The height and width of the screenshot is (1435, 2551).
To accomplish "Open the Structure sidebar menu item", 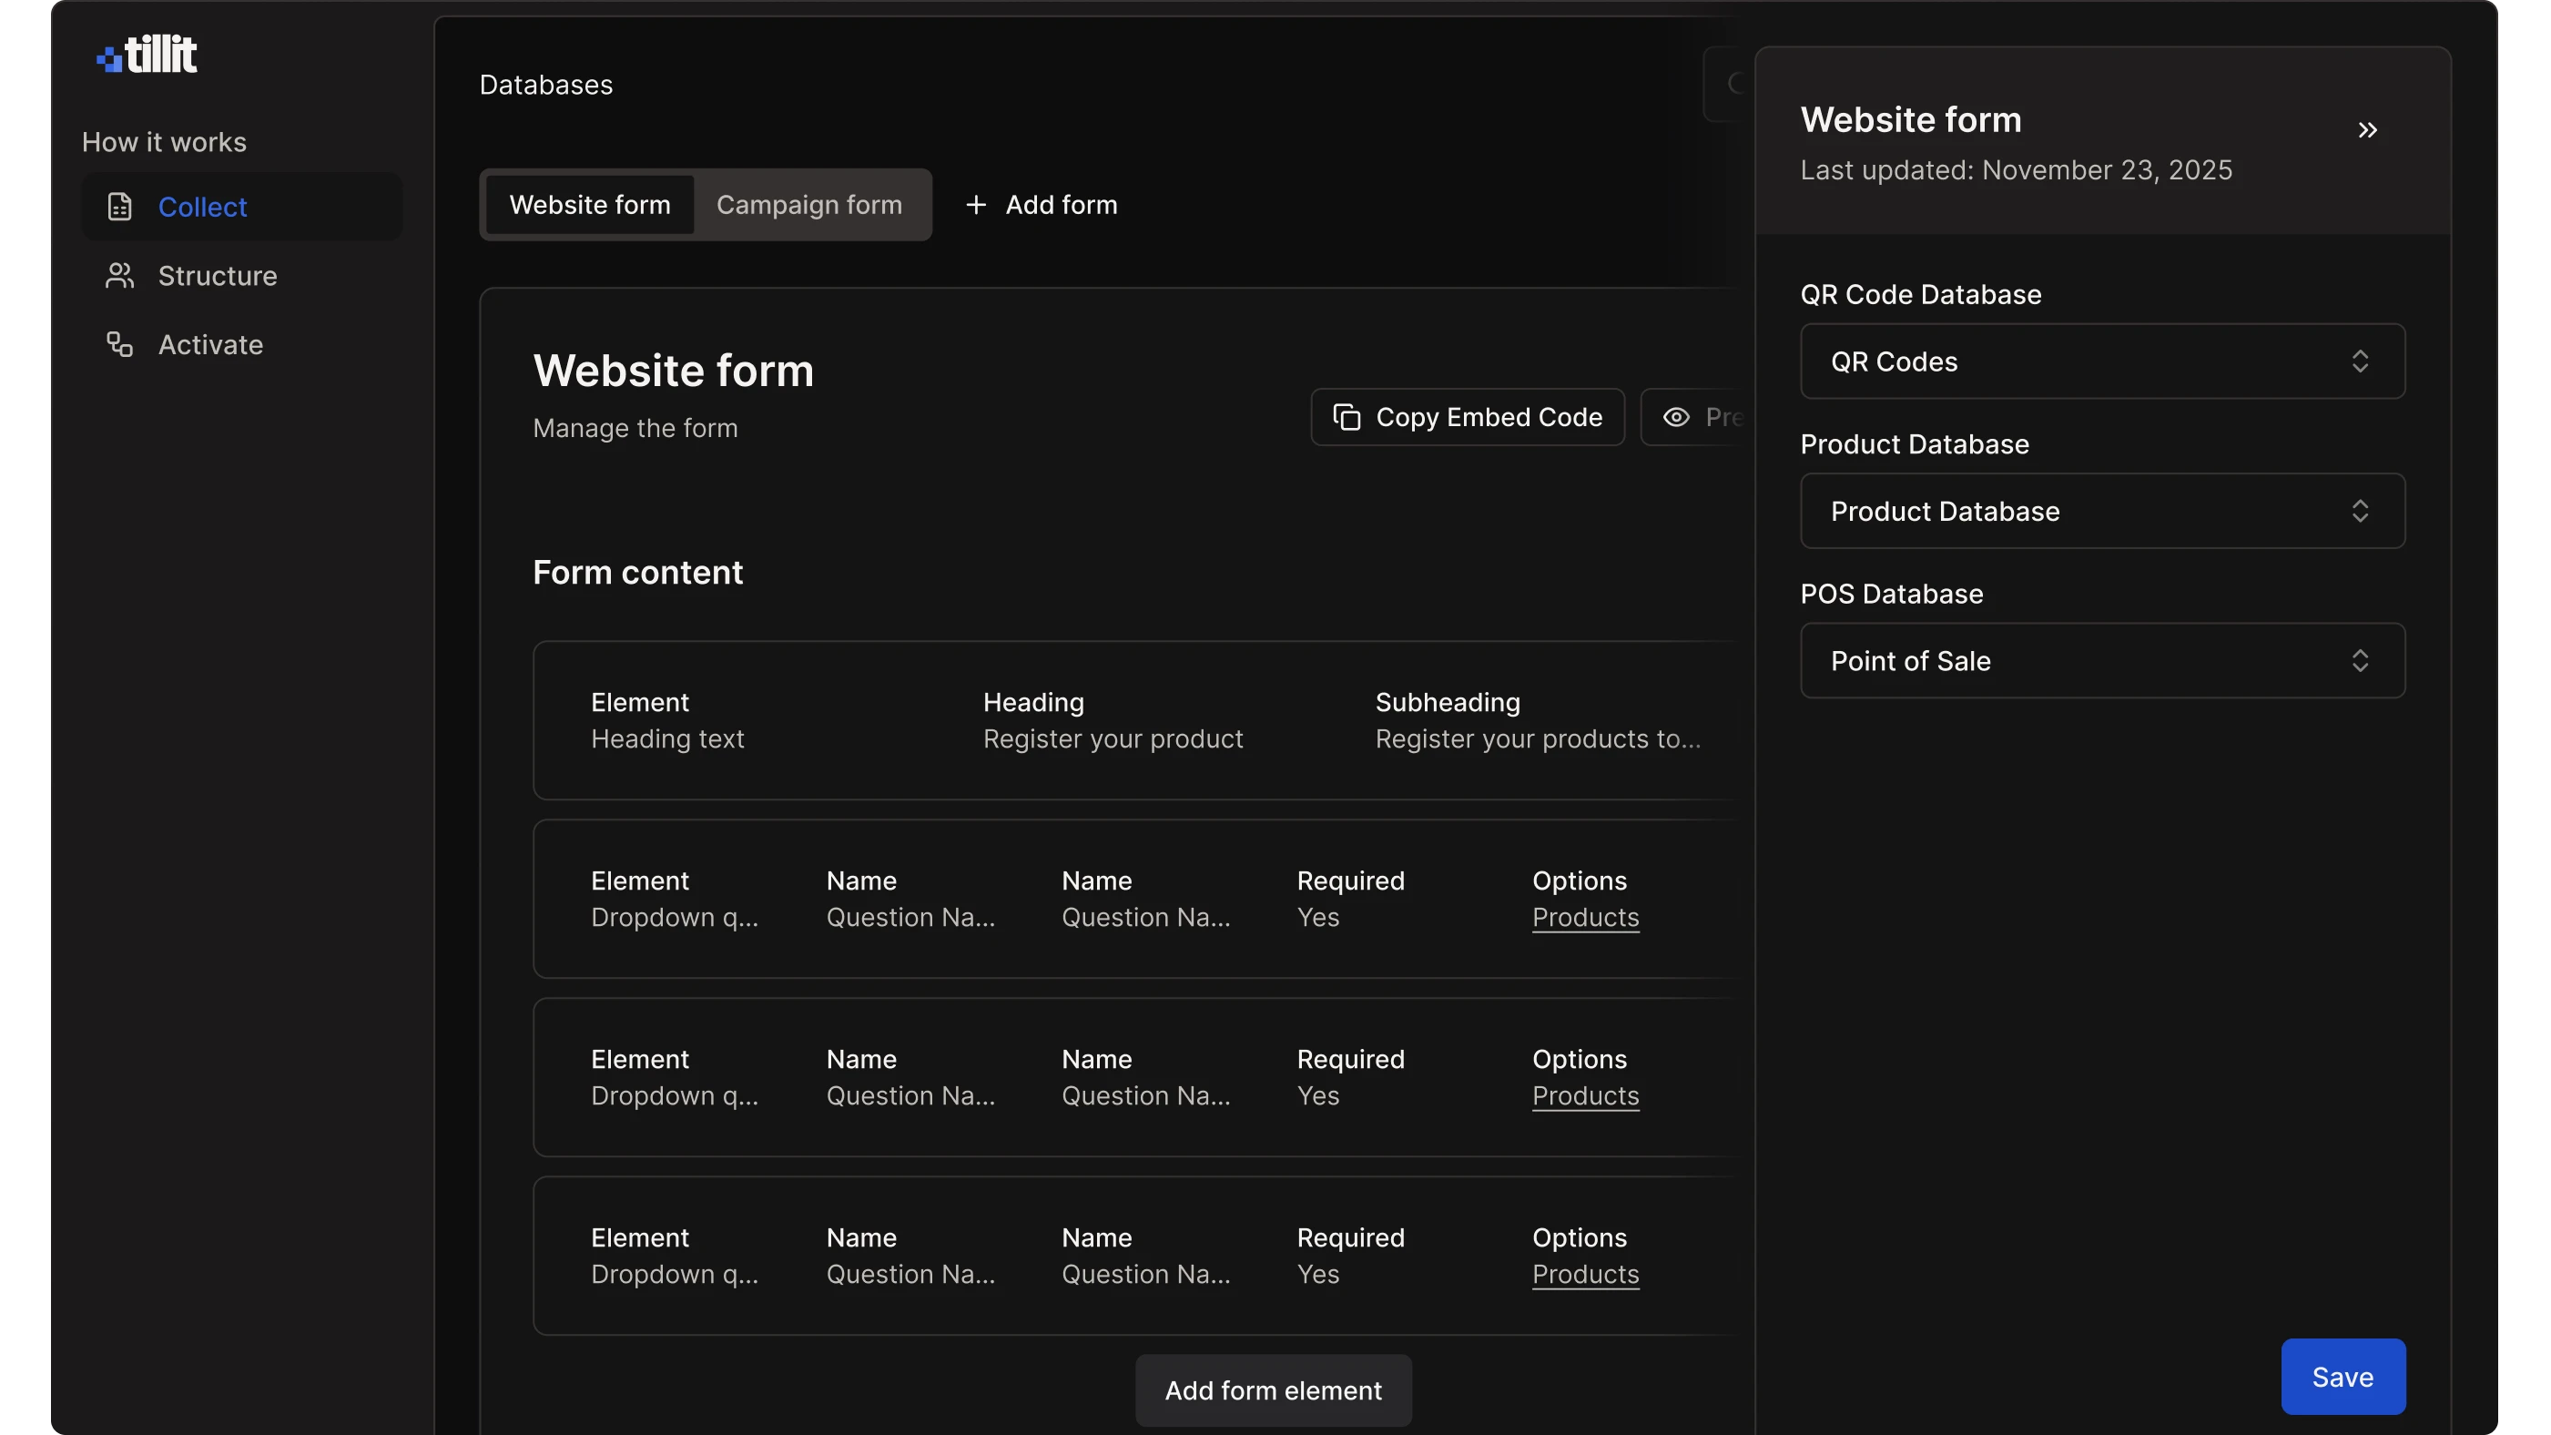I will point(217,275).
